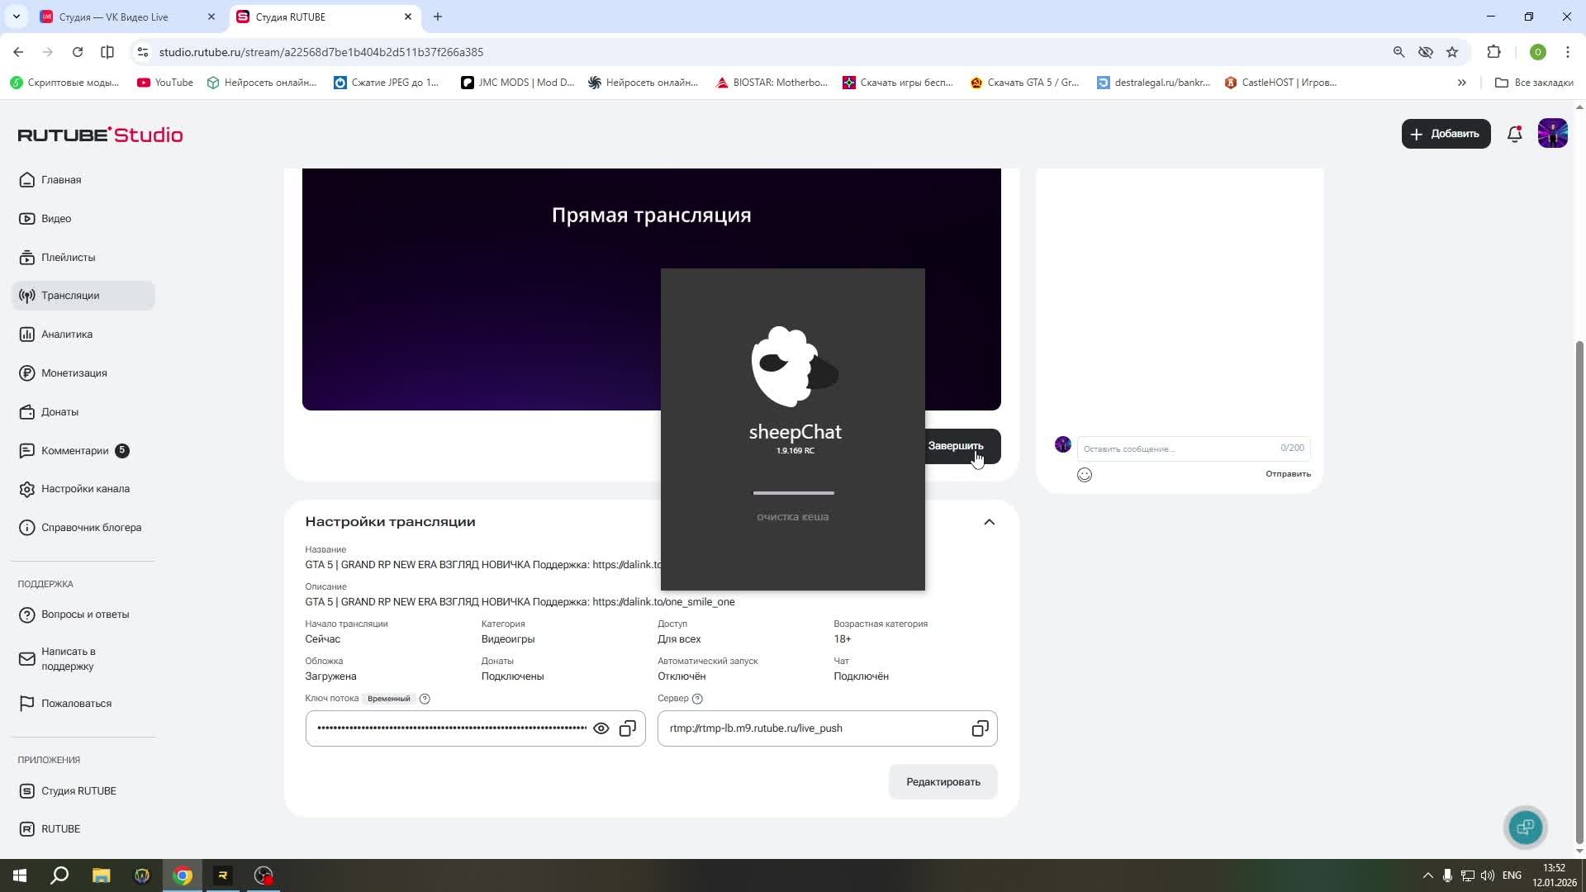The image size is (1586, 892).
Task: Click the notifications bell icon
Action: pyautogui.click(x=1514, y=134)
